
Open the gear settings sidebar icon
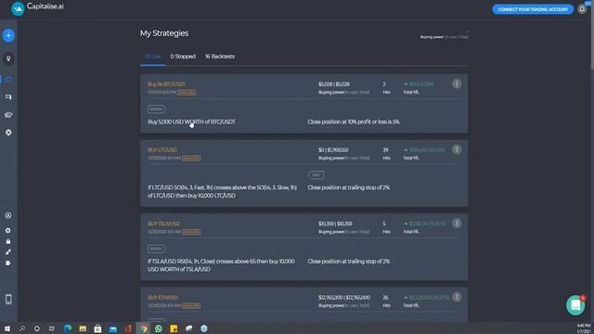click(x=8, y=230)
